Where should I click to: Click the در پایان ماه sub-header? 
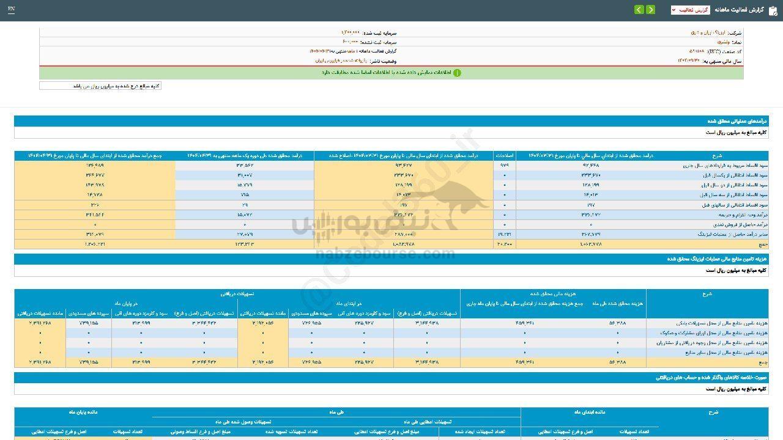[126, 303]
